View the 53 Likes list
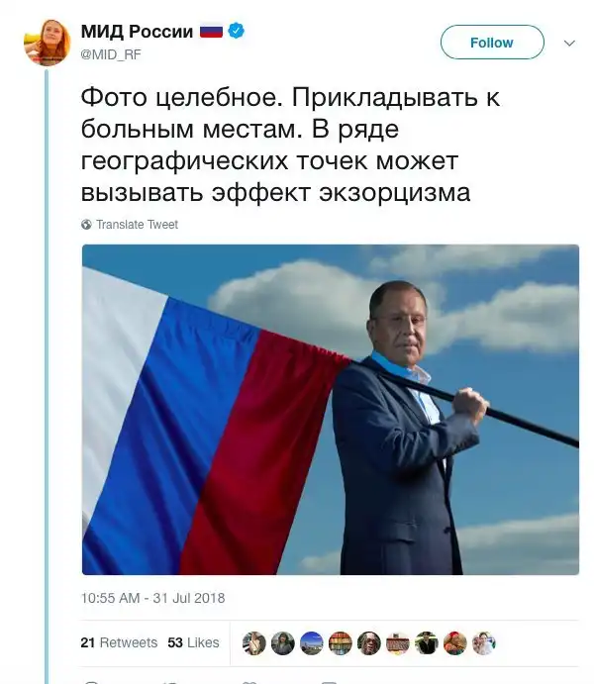 coord(193,642)
